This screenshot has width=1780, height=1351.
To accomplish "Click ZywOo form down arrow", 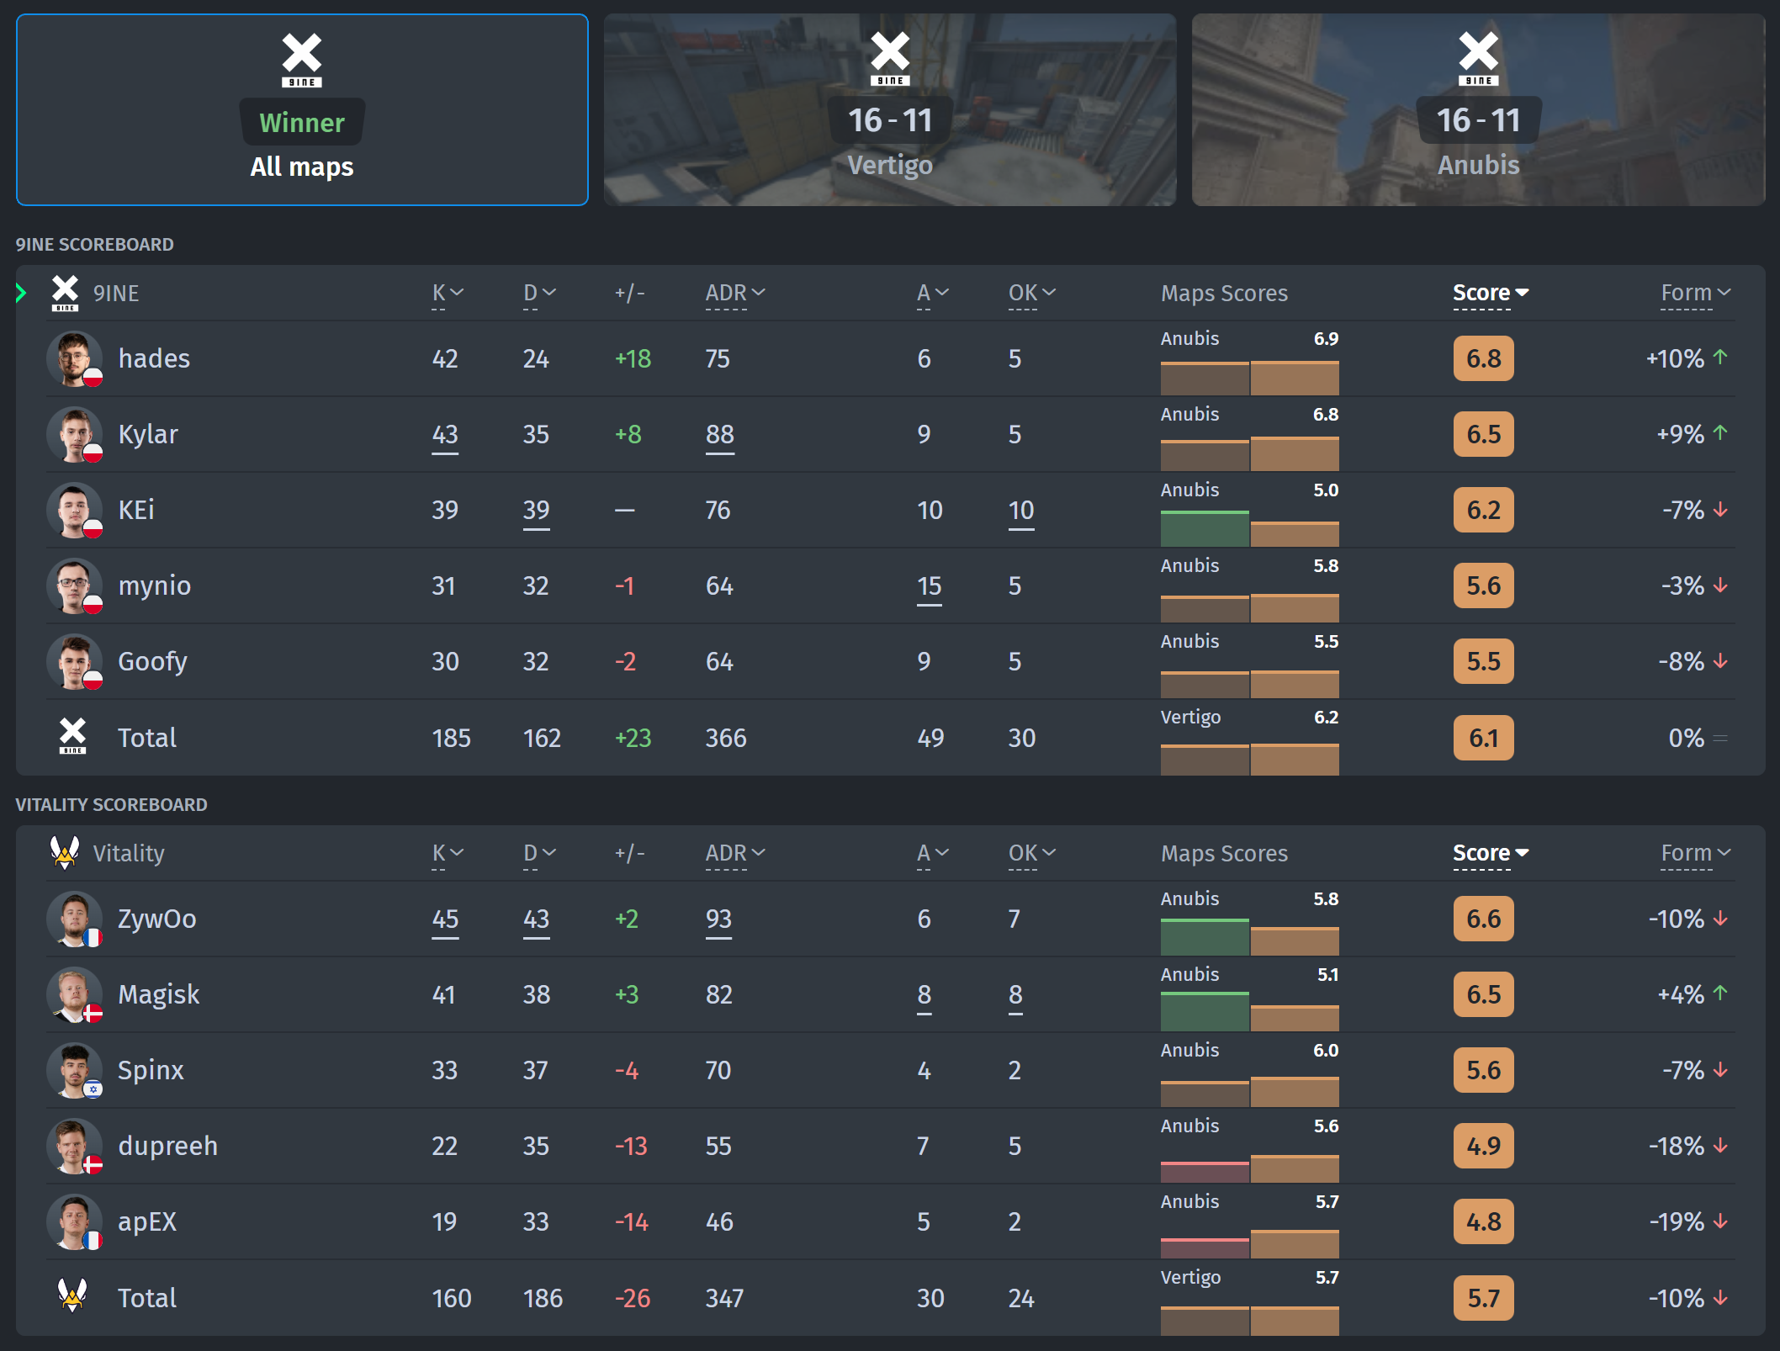I will click(1720, 919).
